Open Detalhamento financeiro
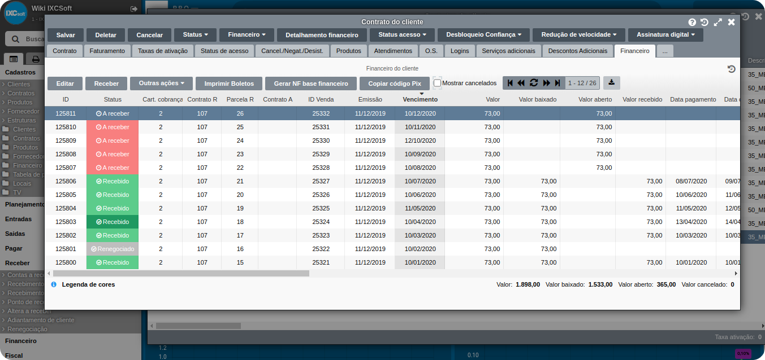 [x=322, y=35]
